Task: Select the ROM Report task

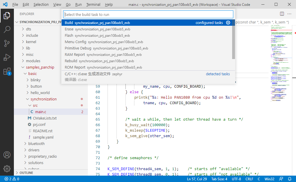Action: coord(147,67)
